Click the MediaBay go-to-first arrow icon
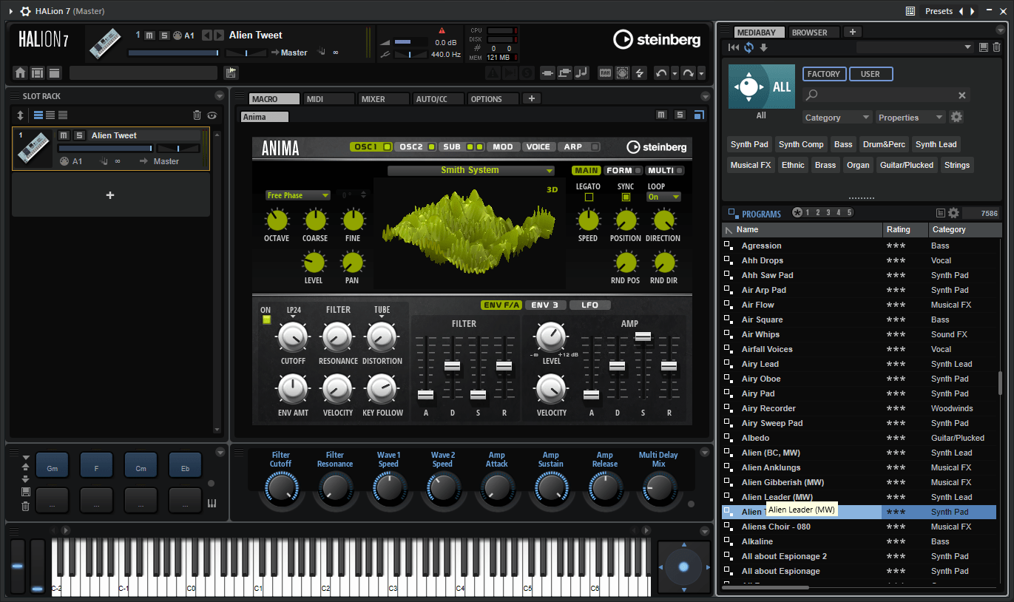Viewport: 1014px width, 602px height. (733, 47)
